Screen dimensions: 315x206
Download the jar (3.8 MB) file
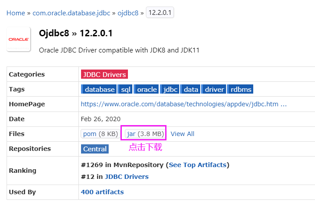[x=145, y=134]
